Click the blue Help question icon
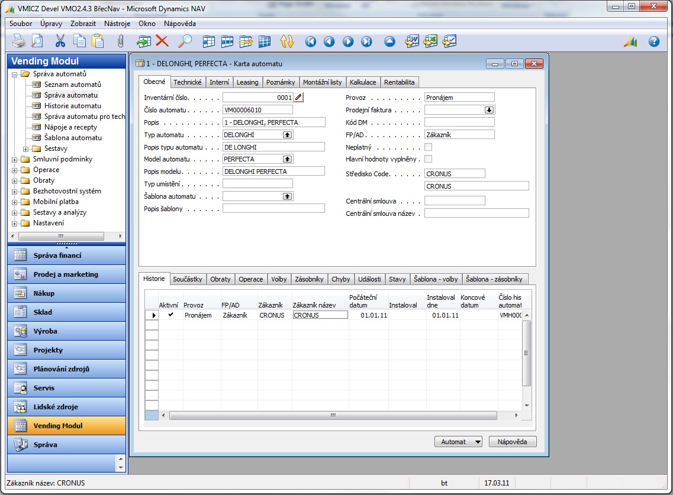 654,41
